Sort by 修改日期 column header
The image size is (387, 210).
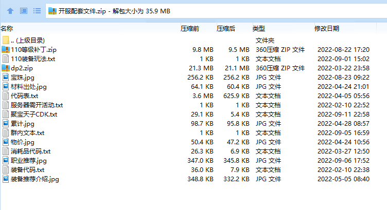click(x=327, y=29)
